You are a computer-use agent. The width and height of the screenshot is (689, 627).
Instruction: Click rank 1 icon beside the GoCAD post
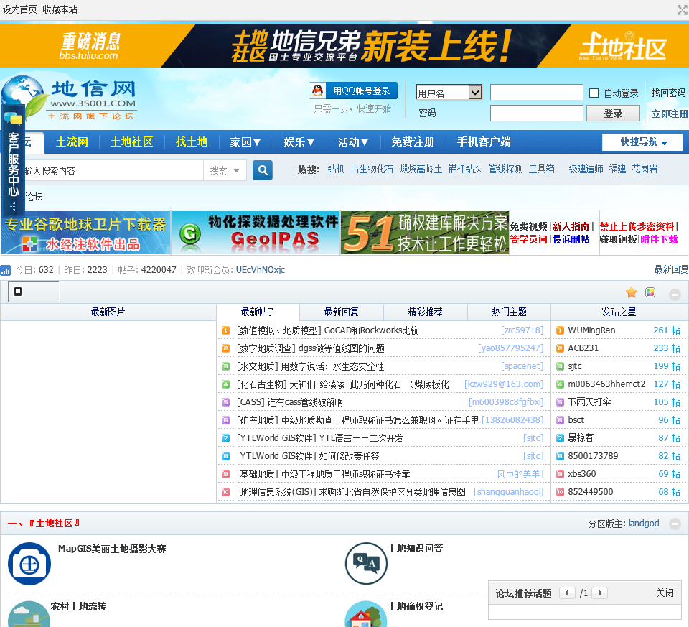tap(225, 330)
